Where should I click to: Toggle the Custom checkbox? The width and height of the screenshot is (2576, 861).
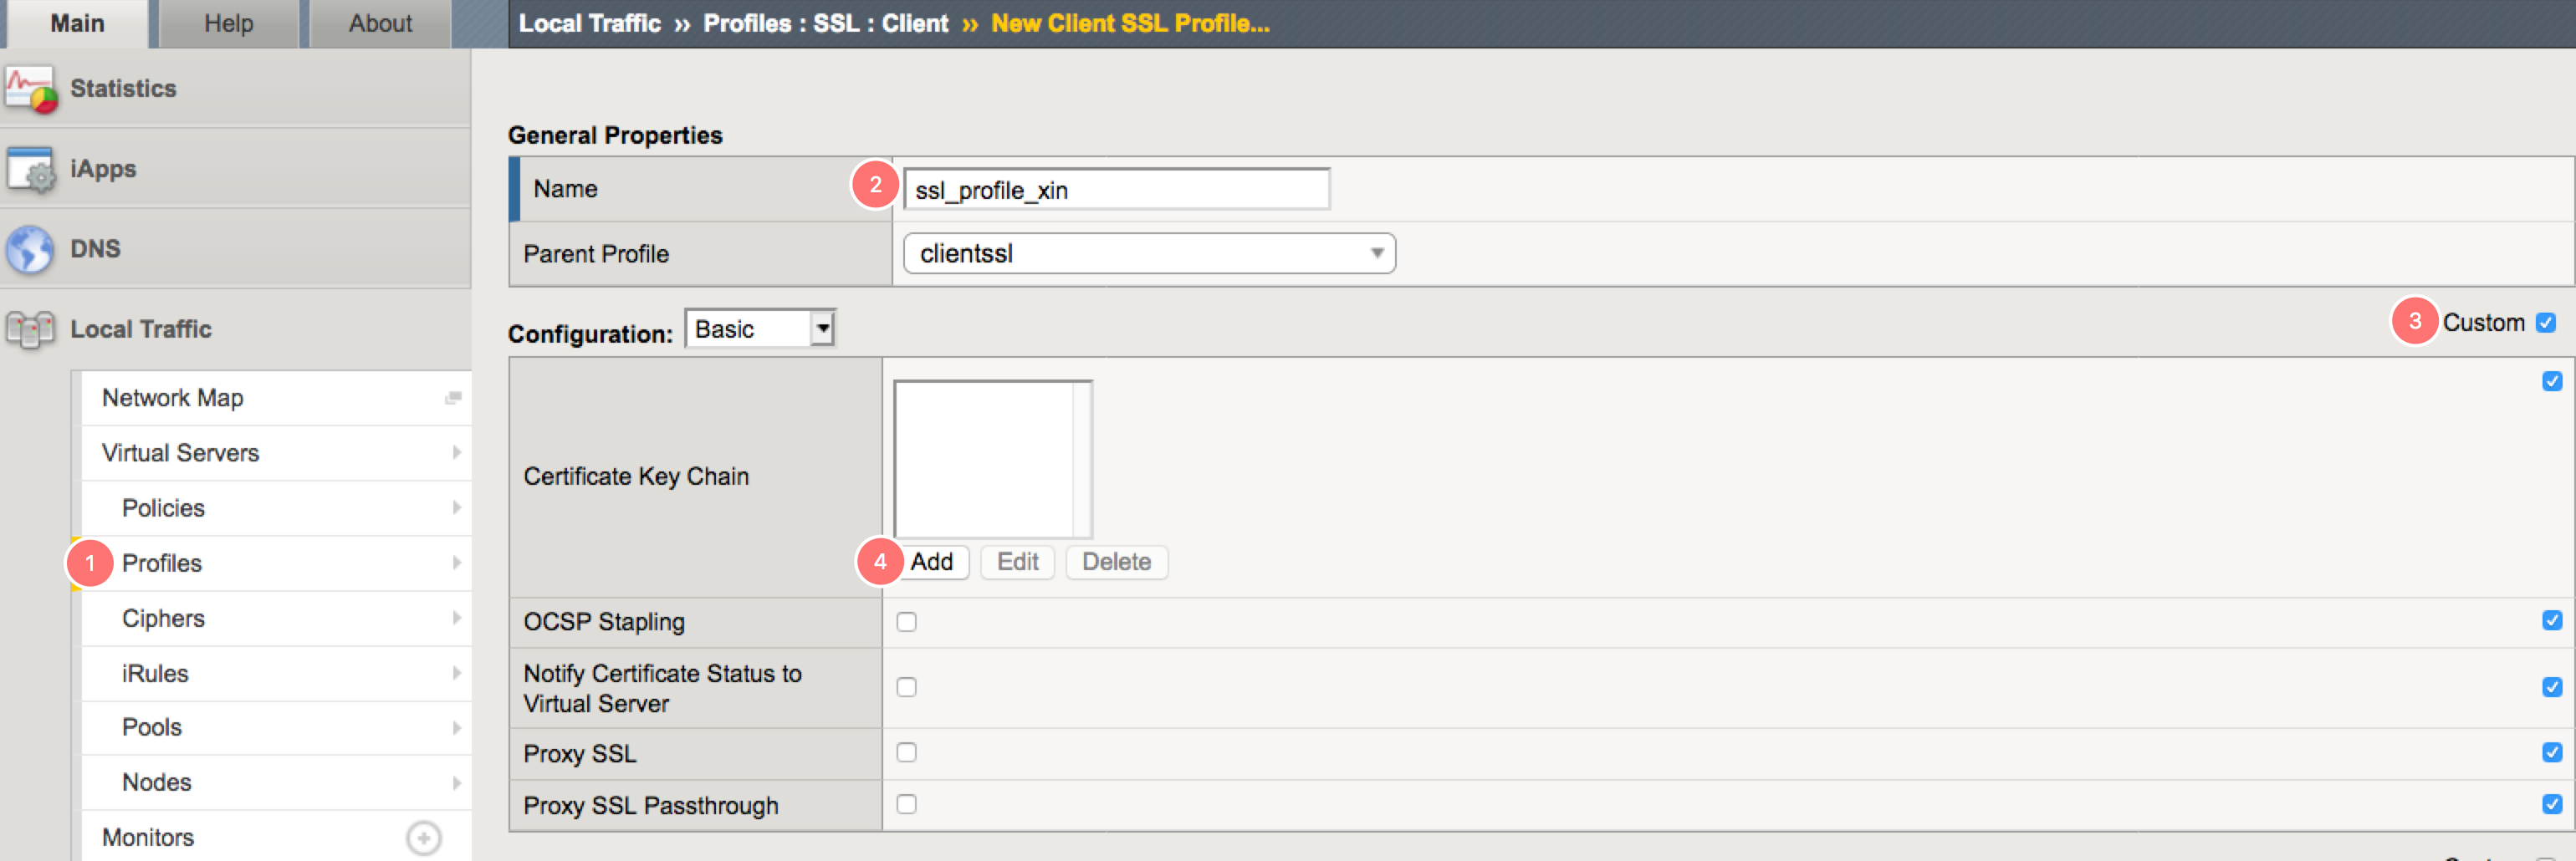pyautogui.click(x=2545, y=323)
